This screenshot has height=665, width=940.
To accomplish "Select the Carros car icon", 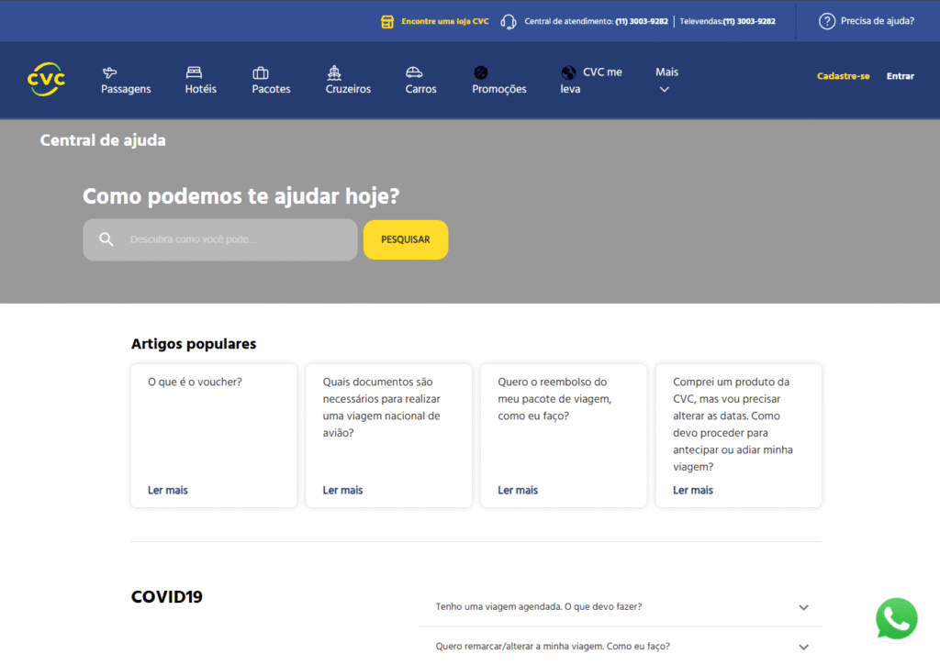I will [414, 72].
